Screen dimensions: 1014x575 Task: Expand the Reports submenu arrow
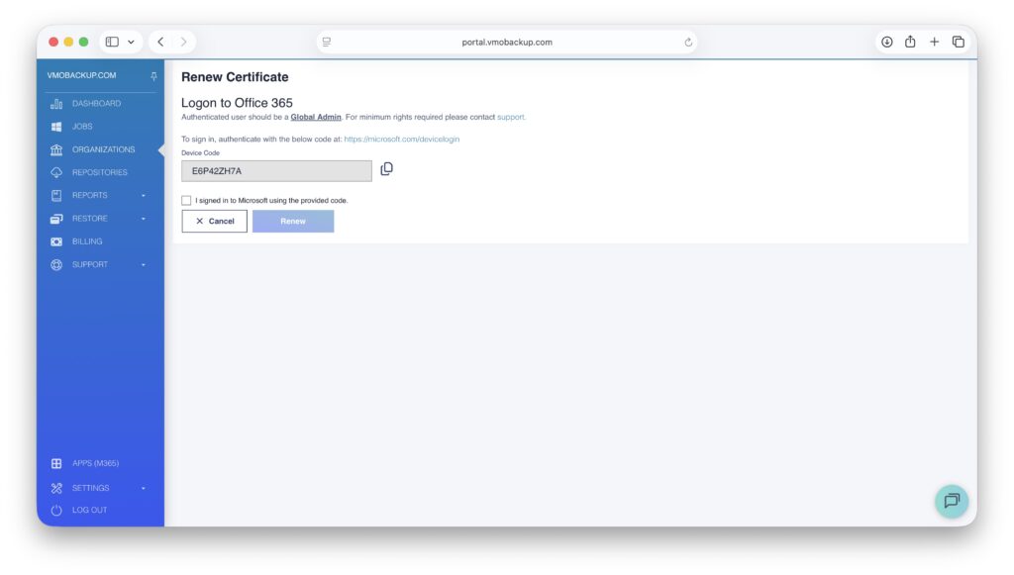pos(143,196)
